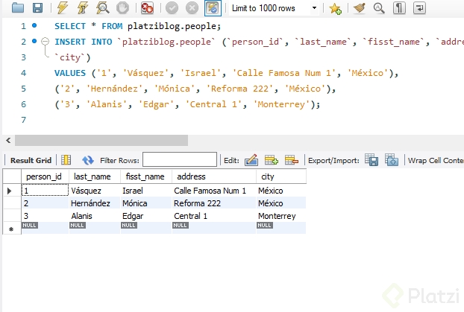
Task: Toggle the grid layout icon beside Result Grid
Action: coord(66,160)
